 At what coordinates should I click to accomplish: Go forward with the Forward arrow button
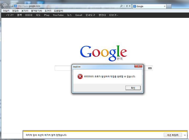point(11,6)
